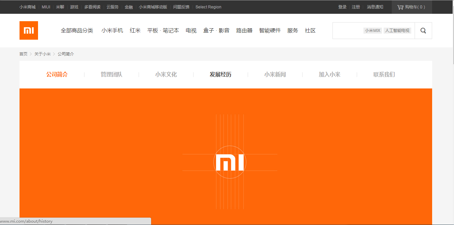Open 多看阅读 link in top bar
This screenshot has width=454, height=225.
(92, 7)
